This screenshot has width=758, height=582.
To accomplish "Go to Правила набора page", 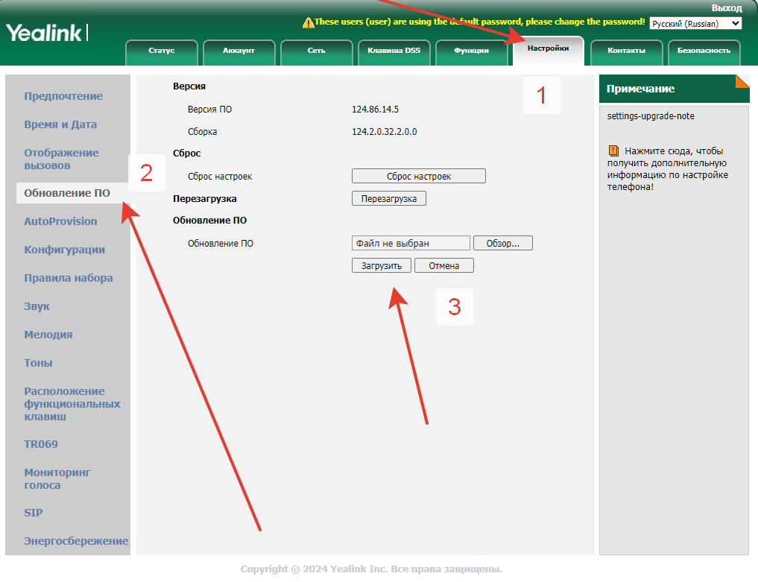I will [x=69, y=278].
